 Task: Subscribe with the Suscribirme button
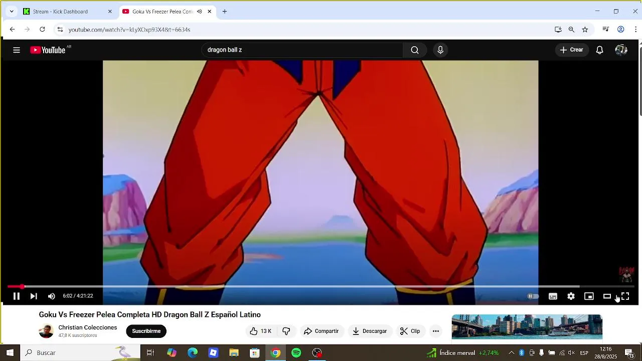pos(146,331)
